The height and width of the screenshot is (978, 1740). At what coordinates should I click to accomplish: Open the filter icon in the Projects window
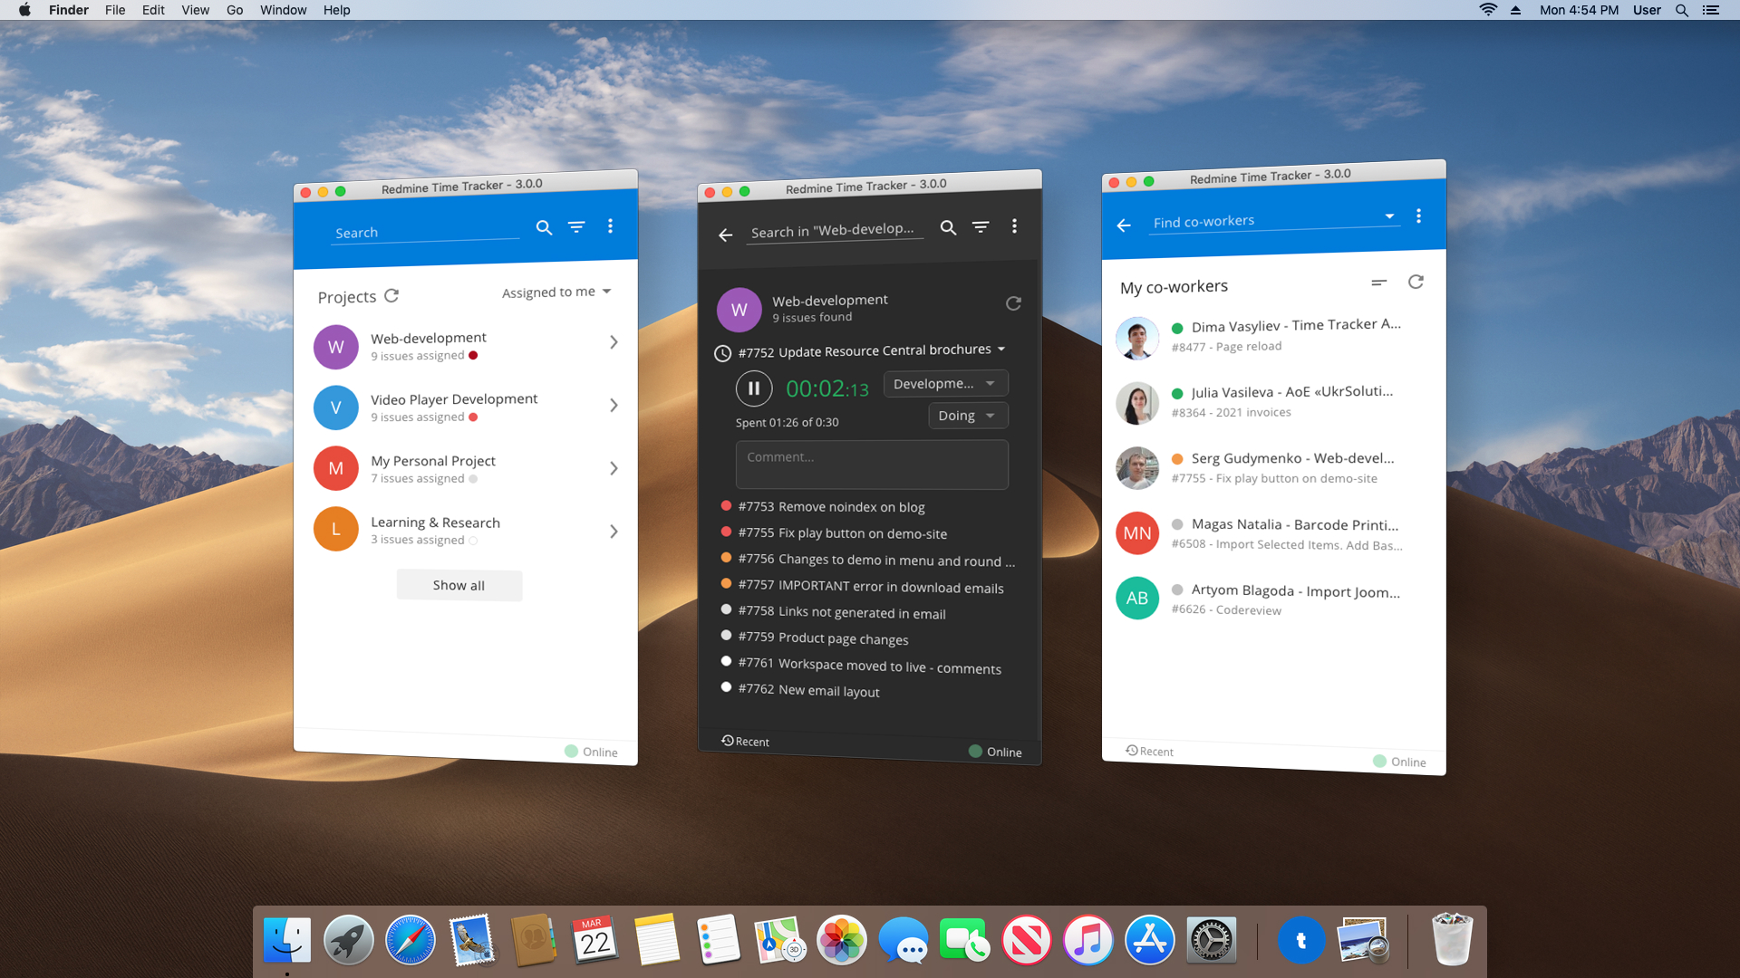pyautogui.click(x=576, y=226)
